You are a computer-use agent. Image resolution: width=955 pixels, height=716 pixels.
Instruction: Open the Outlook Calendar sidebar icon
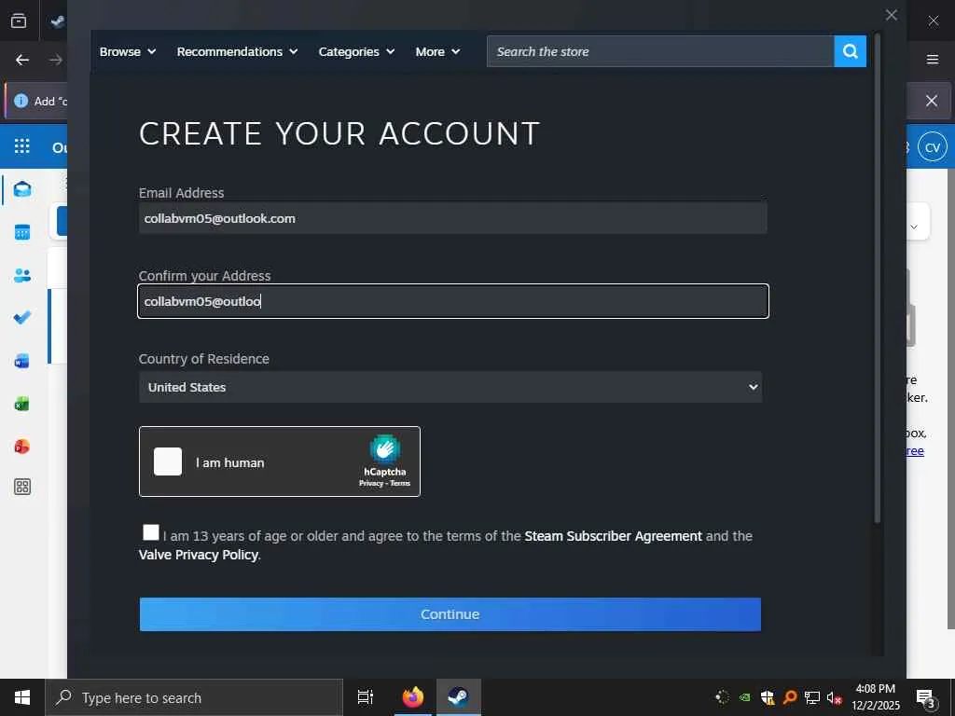pyautogui.click(x=22, y=232)
